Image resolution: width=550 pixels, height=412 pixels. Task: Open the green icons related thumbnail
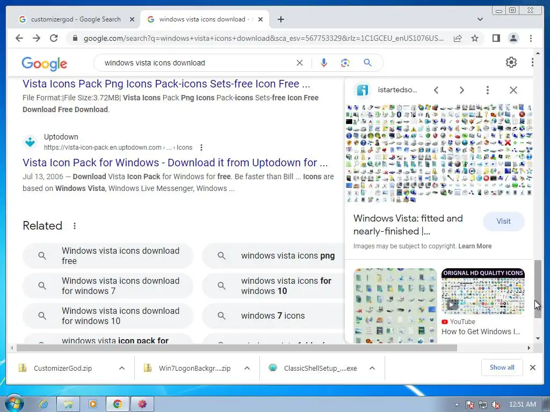click(x=395, y=305)
